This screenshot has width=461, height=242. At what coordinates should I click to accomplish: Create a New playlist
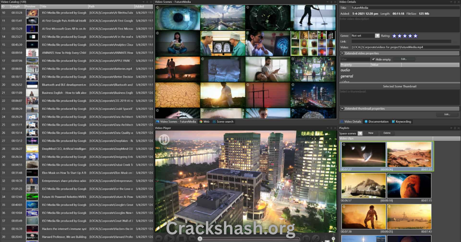click(x=371, y=133)
